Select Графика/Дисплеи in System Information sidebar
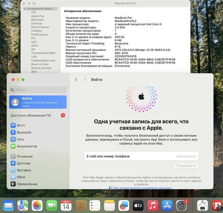The height and width of the screenshot is (213, 223). coord(43,60)
